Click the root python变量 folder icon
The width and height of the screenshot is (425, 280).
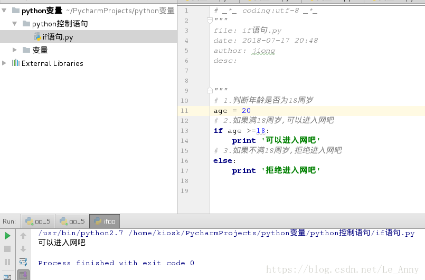16,11
